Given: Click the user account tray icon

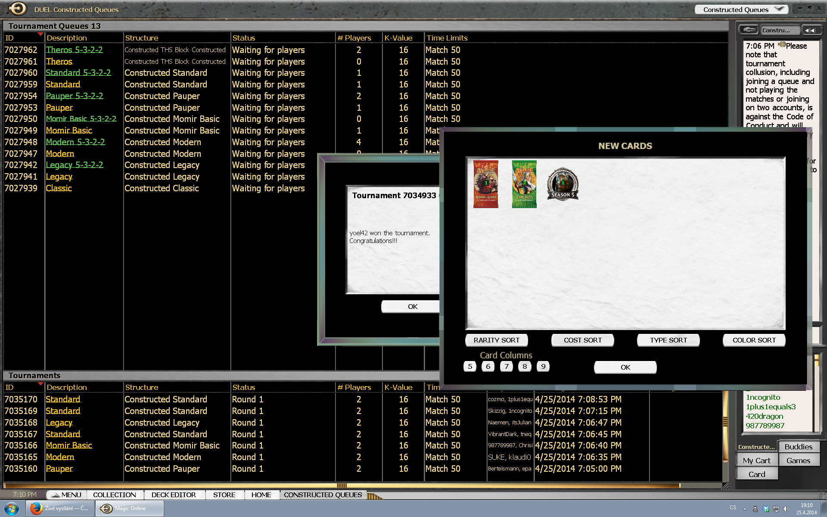Looking at the screenshot, I should (x=755, y=509).
